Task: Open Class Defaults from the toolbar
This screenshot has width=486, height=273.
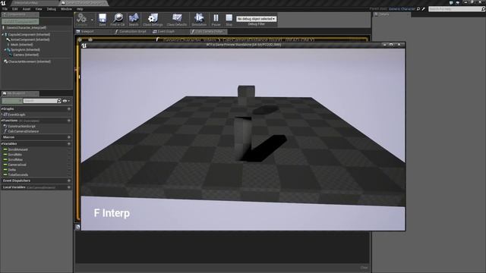Action: pyautogui.click(x=177, y=19)
